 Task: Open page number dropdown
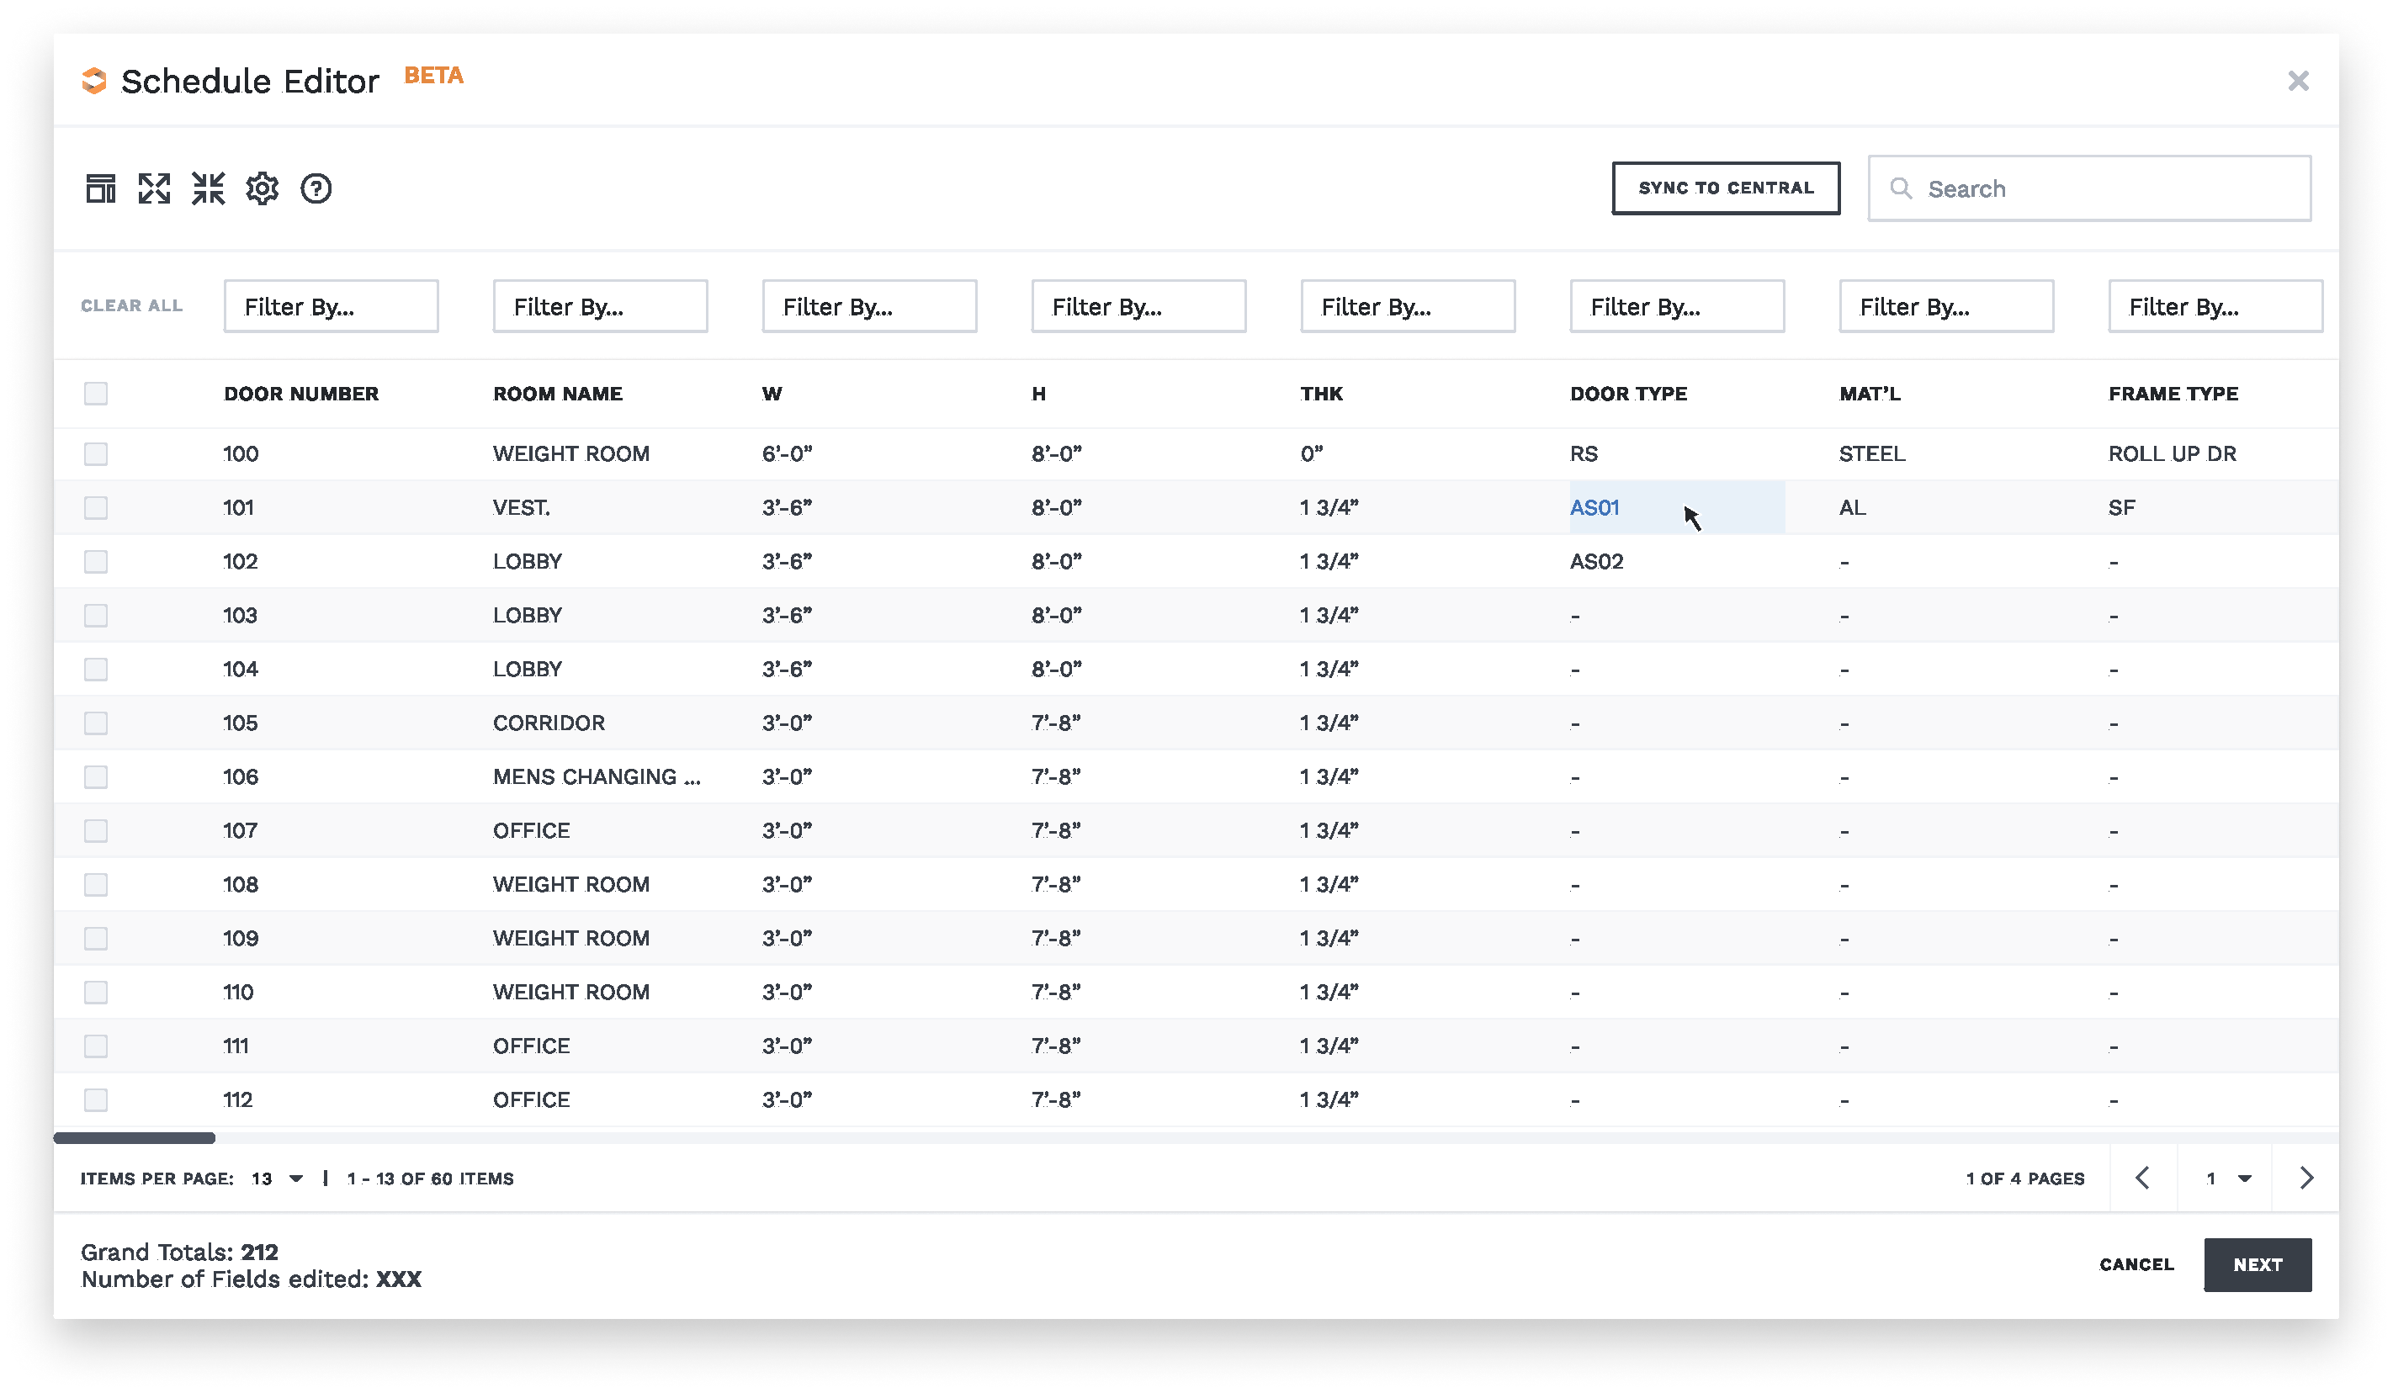(x=2228, y=1178)
